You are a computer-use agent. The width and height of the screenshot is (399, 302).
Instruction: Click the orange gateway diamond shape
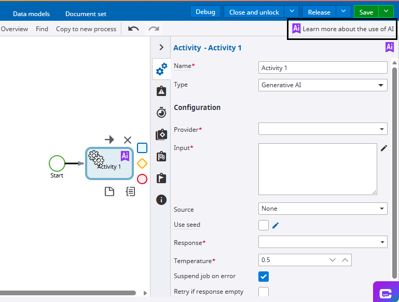142,163
